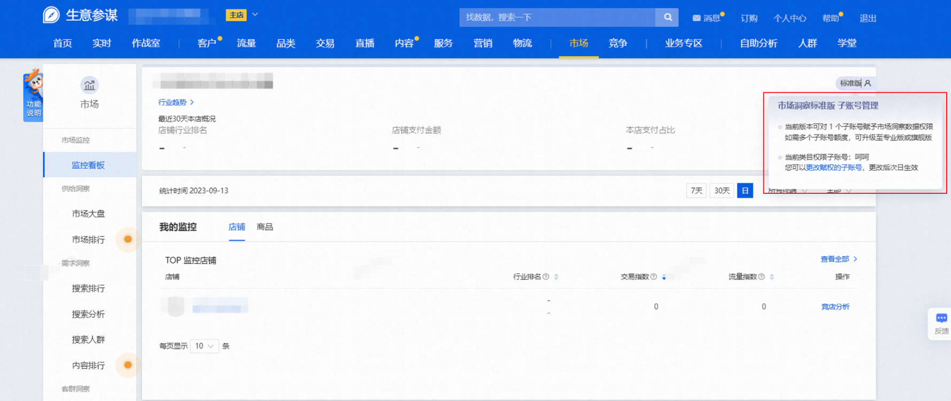Open 品类 navigation item
Viewport: 951px width, 401px height.
click(x=286, y=43)
